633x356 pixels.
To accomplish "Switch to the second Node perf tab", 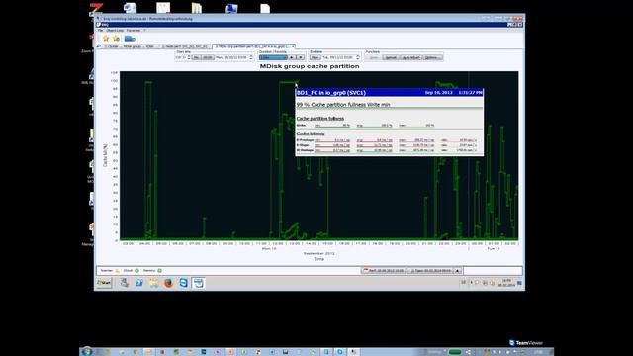I will [185, 46].
